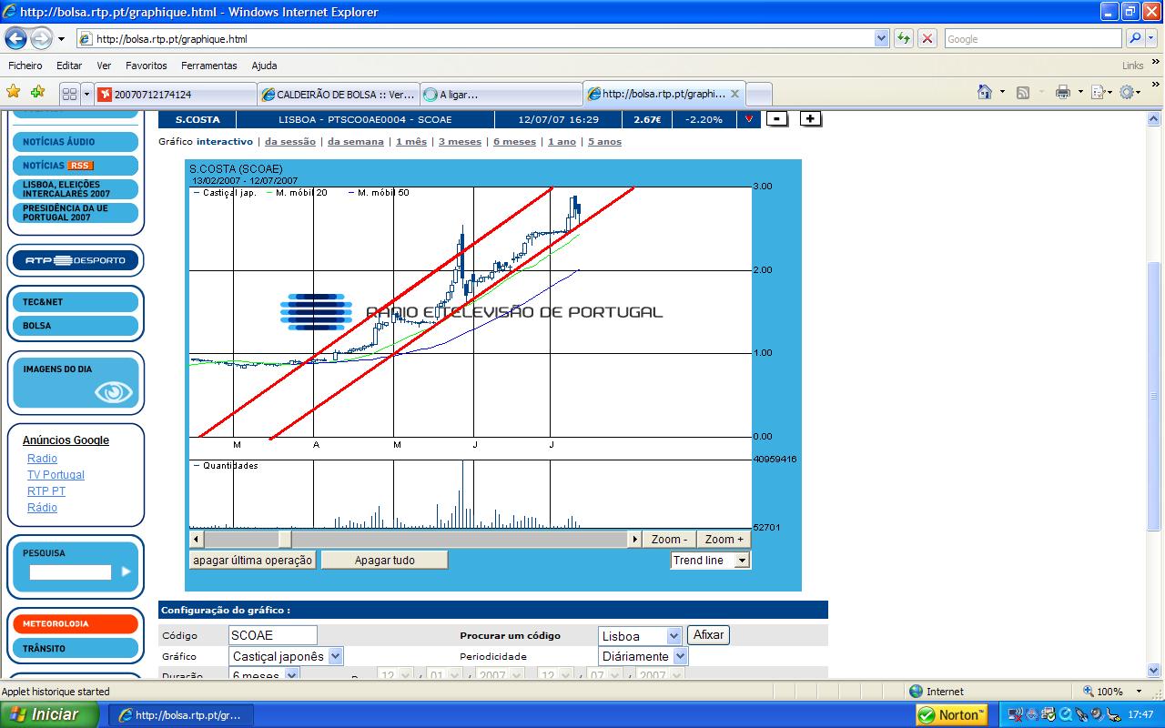1165x728 pixels.
Task: Open the status bar zoom level dropdown arrow
Action: [x=1140, y=692]
